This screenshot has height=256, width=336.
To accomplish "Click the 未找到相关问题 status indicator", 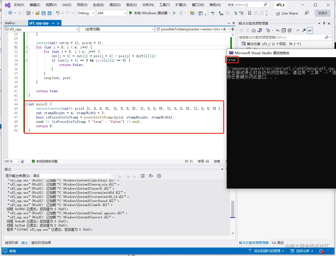I will click(45, 161).
